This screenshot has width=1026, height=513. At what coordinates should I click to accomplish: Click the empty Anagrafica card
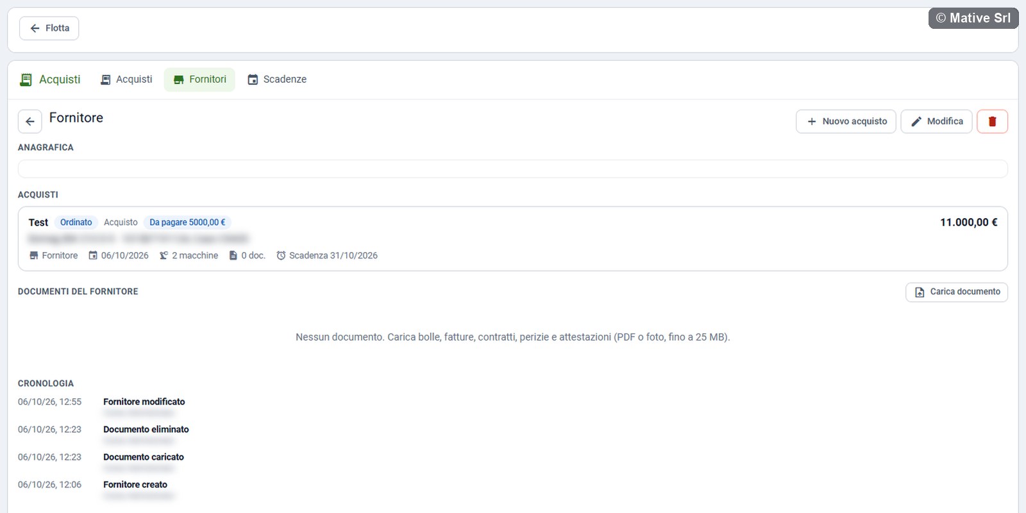click(x=513, y=169)
